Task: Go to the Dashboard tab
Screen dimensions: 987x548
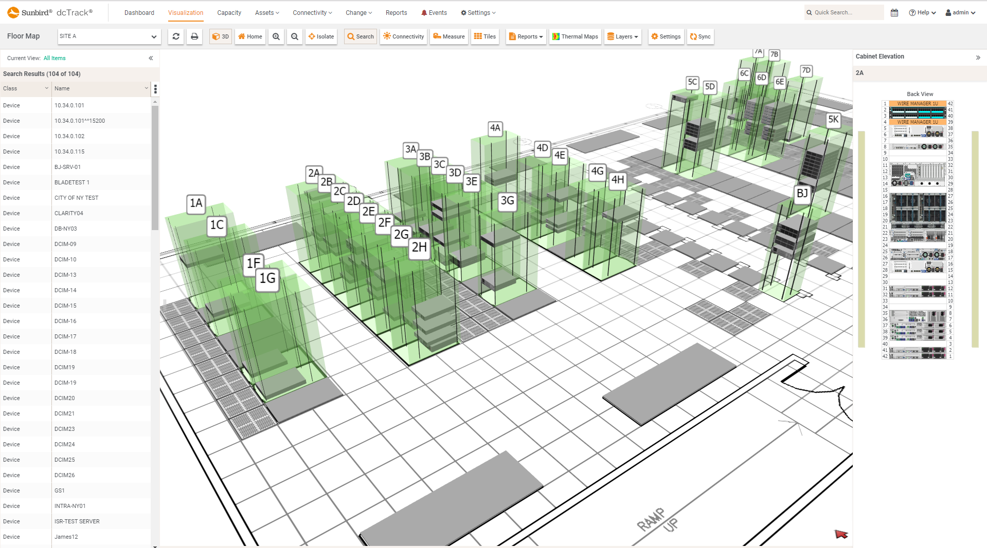Action: (139, 12)
